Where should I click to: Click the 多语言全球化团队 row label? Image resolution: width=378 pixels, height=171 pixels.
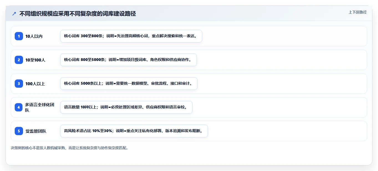click(x=40, y=107)
